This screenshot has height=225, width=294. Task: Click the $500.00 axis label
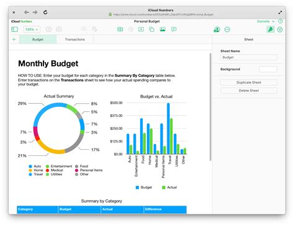117,103
